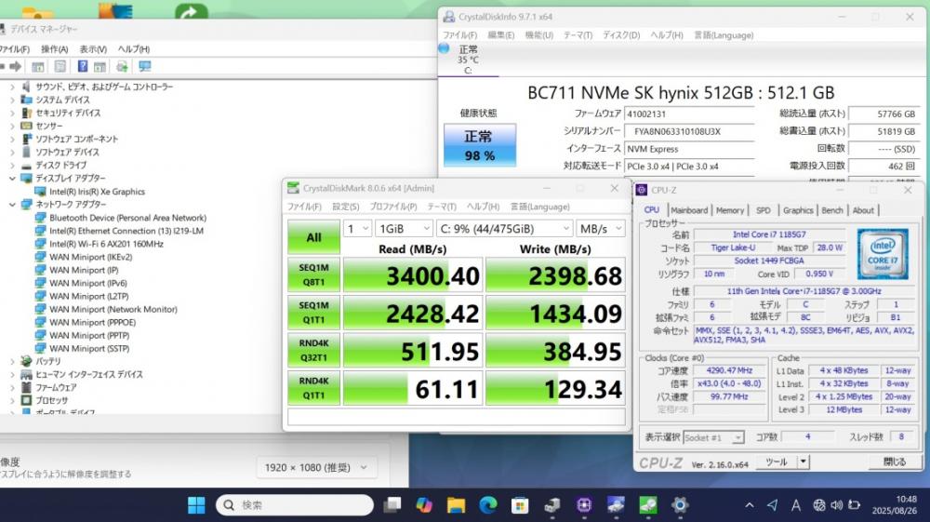This screenshot has height=522, width=930.
Task: Expand the プロセッサ node
Action: coord(12,400)
